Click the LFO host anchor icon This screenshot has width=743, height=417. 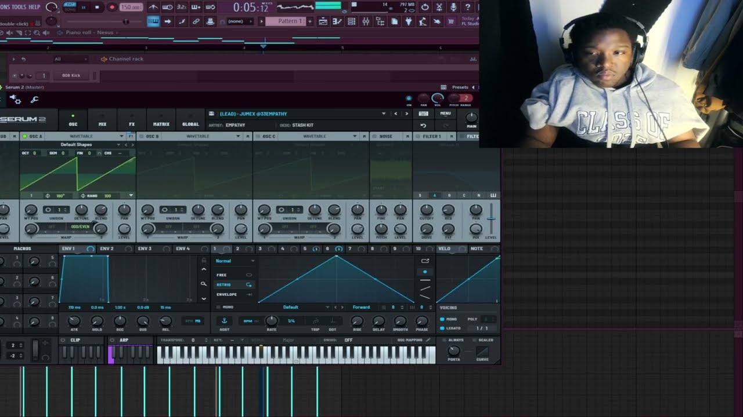pos(224,320)
